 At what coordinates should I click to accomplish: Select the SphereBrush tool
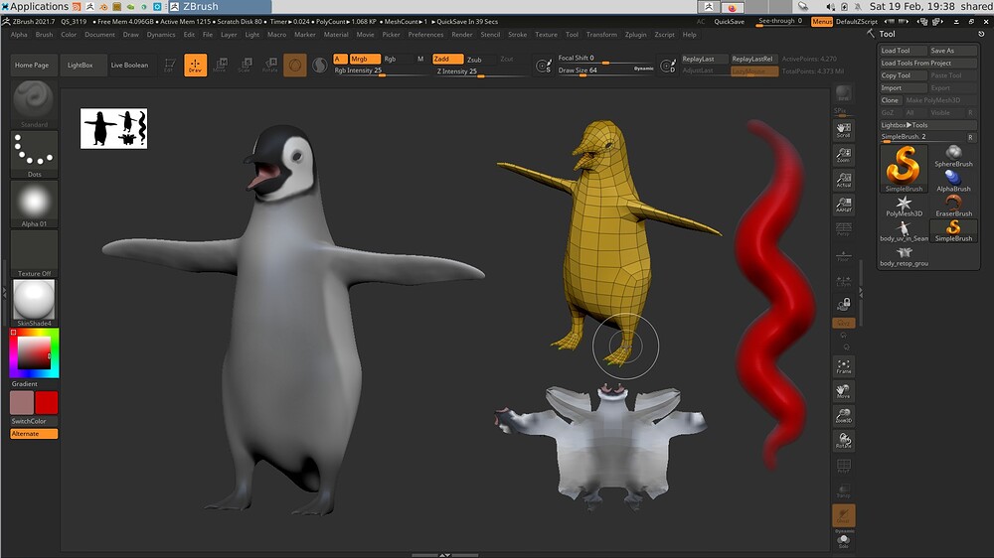953,156
